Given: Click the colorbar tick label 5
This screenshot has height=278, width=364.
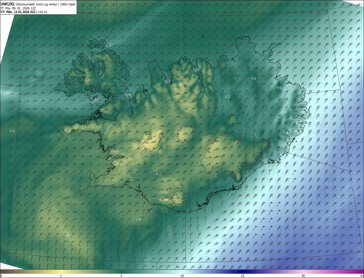Looking at the screenshot, I should [x=121, y=276].
